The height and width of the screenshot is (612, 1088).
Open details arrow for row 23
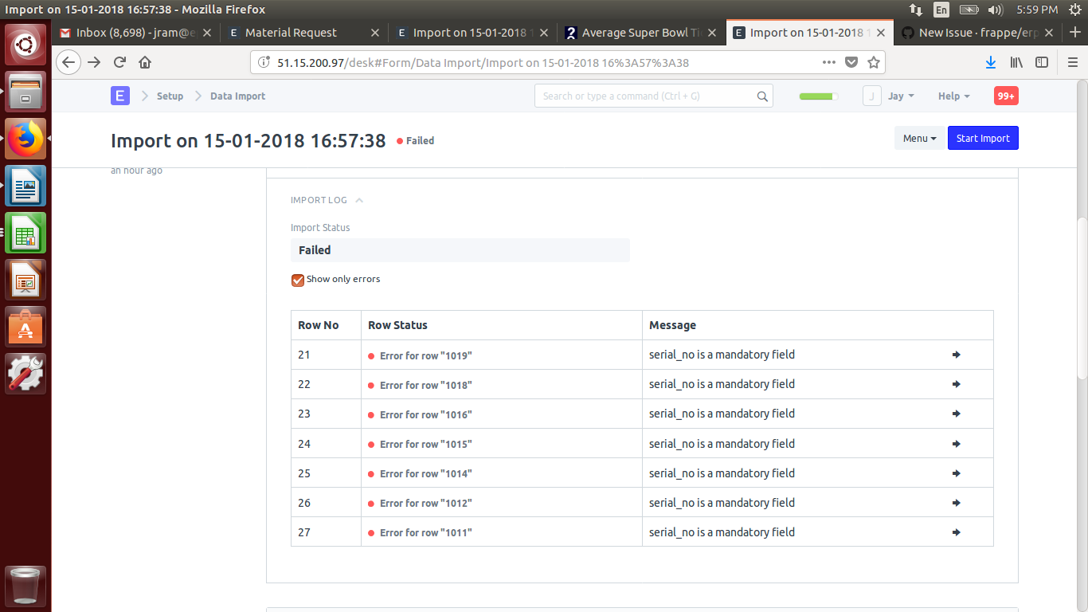pos(957,414)
